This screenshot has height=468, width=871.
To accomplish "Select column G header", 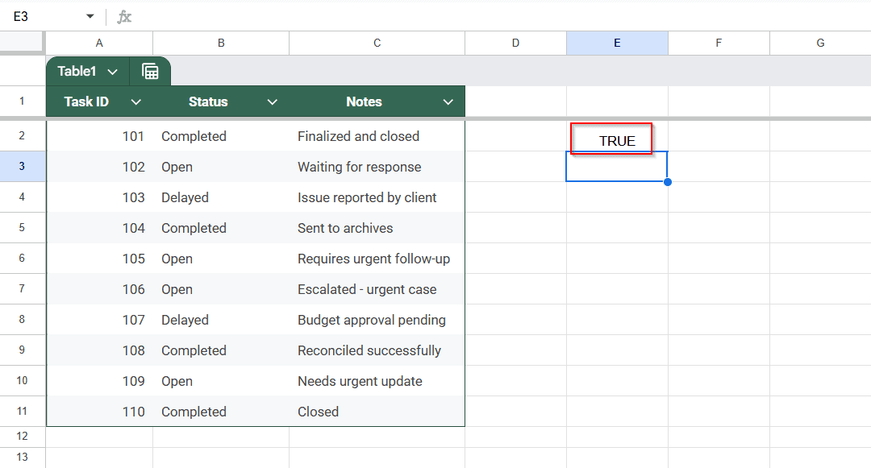I will 820,43.
